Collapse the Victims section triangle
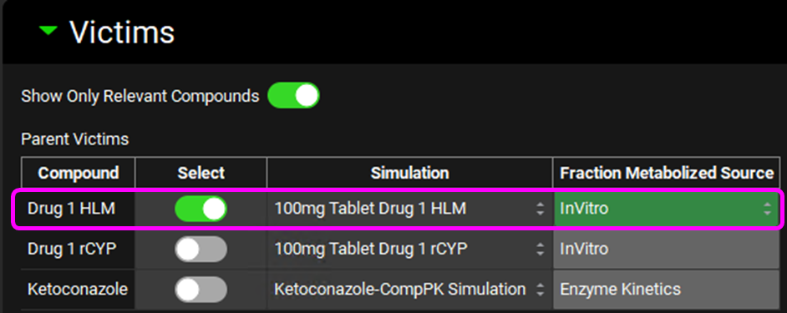The height and width of the screenshot is (313, 787). (x=48, y=31)
